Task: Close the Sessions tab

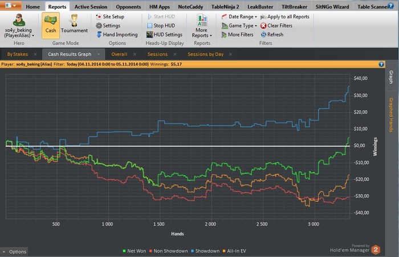Action: [x=175, y=54]
